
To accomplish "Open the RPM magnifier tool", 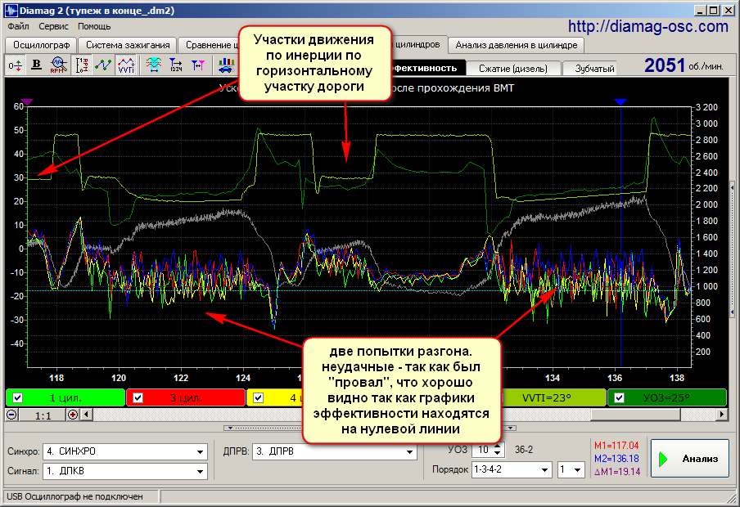I will pyautogui.click(x=57, y=65).
